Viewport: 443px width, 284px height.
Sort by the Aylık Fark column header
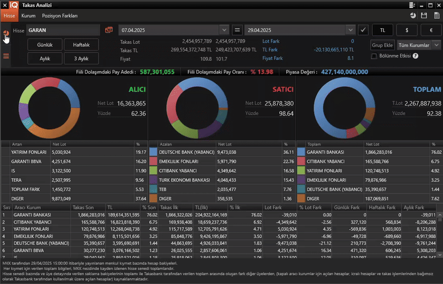419,208
